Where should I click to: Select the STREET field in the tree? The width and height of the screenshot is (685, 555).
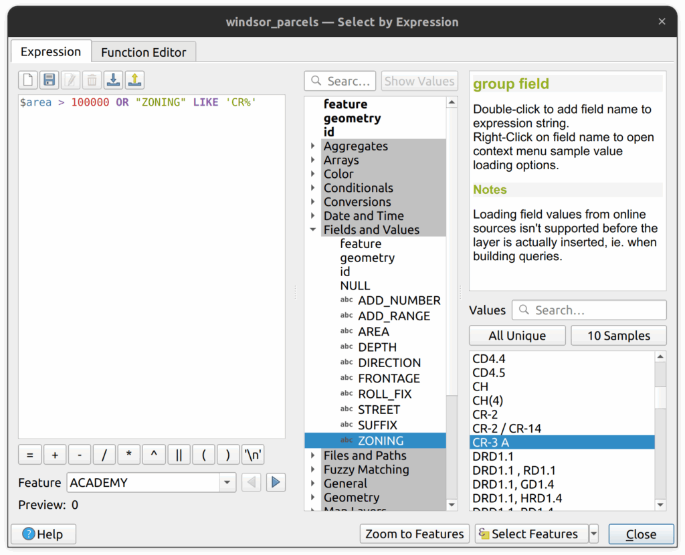coord(379,409)
